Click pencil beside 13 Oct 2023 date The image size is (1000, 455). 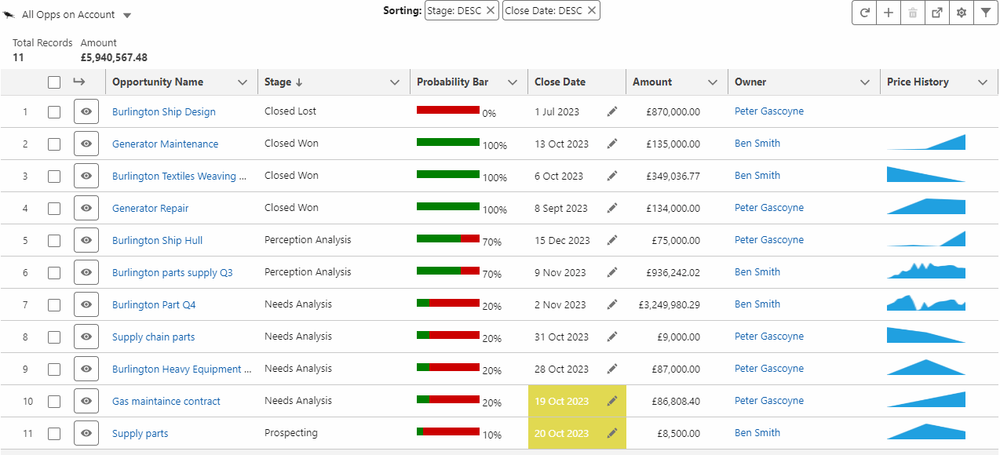[612, 144]
